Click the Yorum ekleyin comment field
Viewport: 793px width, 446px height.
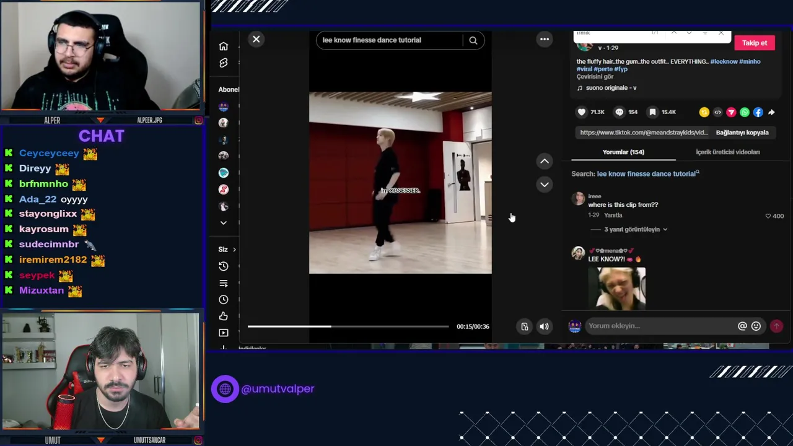[x=660, y=326]
